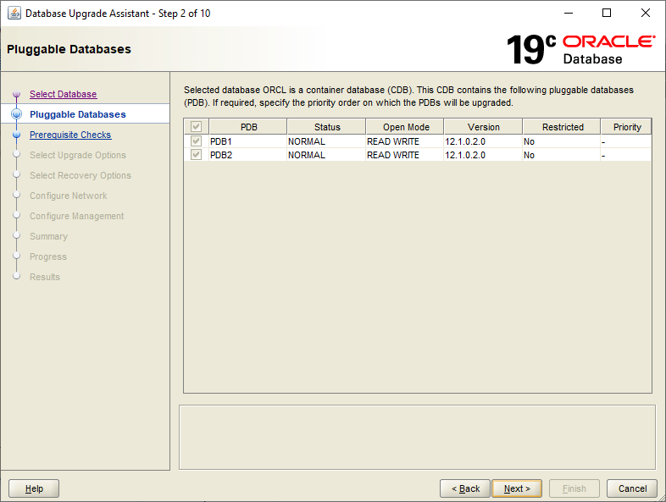The image size is (666, 502).
Task: Click the Summary step label
Action: (x=48, y=236)
